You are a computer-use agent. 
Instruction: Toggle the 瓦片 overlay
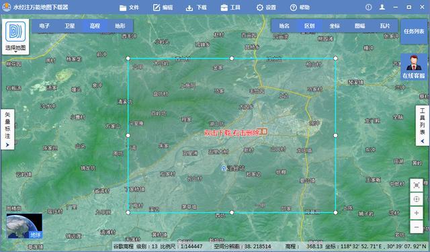pyautogui.click(x=385, y=26)
